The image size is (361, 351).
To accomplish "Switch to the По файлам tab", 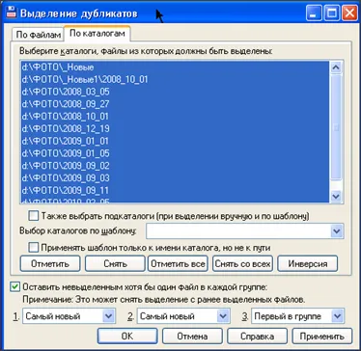I will (38, 35).
